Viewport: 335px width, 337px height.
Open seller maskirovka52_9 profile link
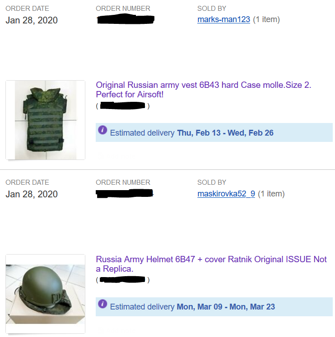click(226, 194)
